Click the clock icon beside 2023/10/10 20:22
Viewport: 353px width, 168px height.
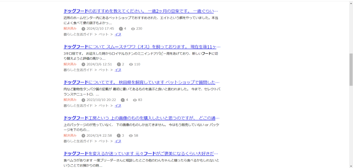tap(83, 100)
